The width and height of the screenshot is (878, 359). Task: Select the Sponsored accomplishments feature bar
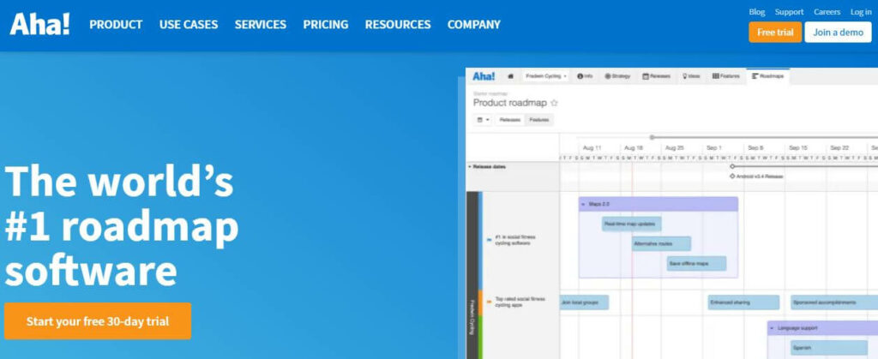click(x=834, y=302)
